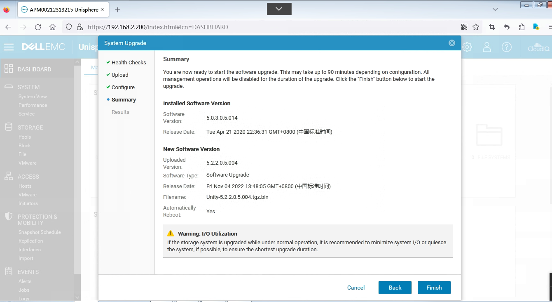552x302 pixels.
Task: Click the System section icon
Action: pyautogui.click(x=8, y=87)
